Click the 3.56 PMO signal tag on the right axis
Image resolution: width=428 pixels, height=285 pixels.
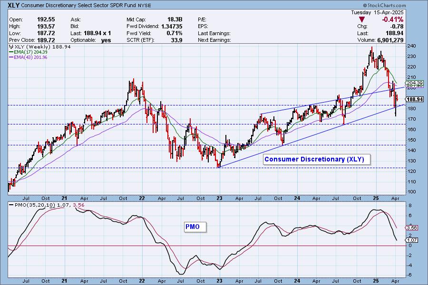click(x=412, y=228)
